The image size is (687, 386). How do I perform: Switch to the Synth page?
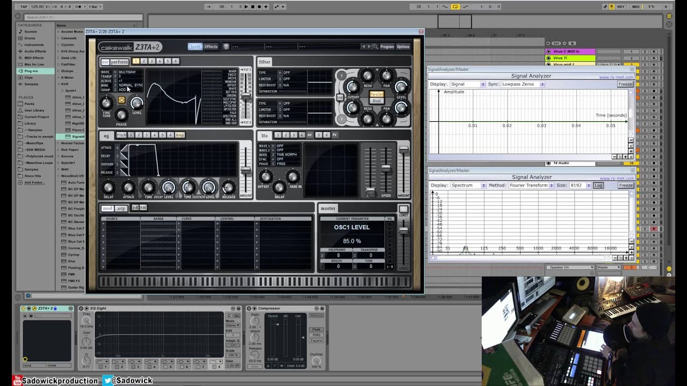(x=195, y=47)
